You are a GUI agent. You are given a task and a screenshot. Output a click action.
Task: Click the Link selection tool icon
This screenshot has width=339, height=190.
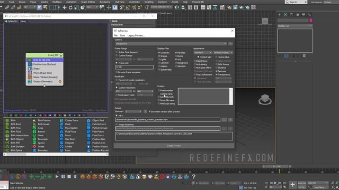[7, 7]
